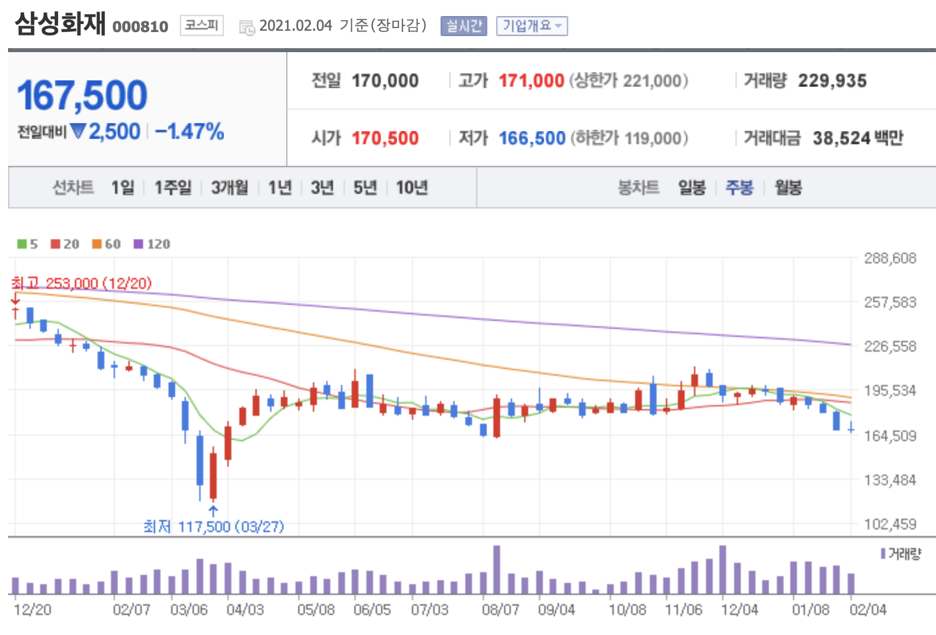The height and width of the screenshot is (635, 936).
Task: Select the 3개월 line chart tab
Action: (x=229, y=188)
